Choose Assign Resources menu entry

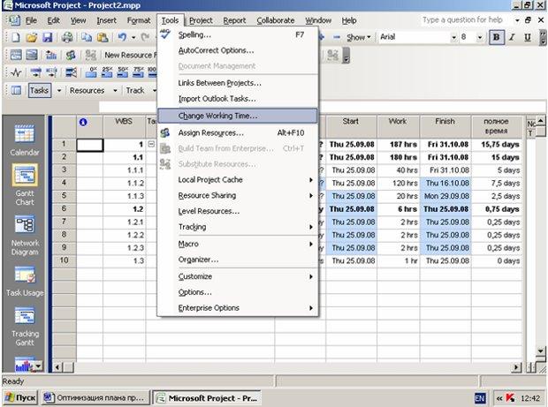(238, 132)
